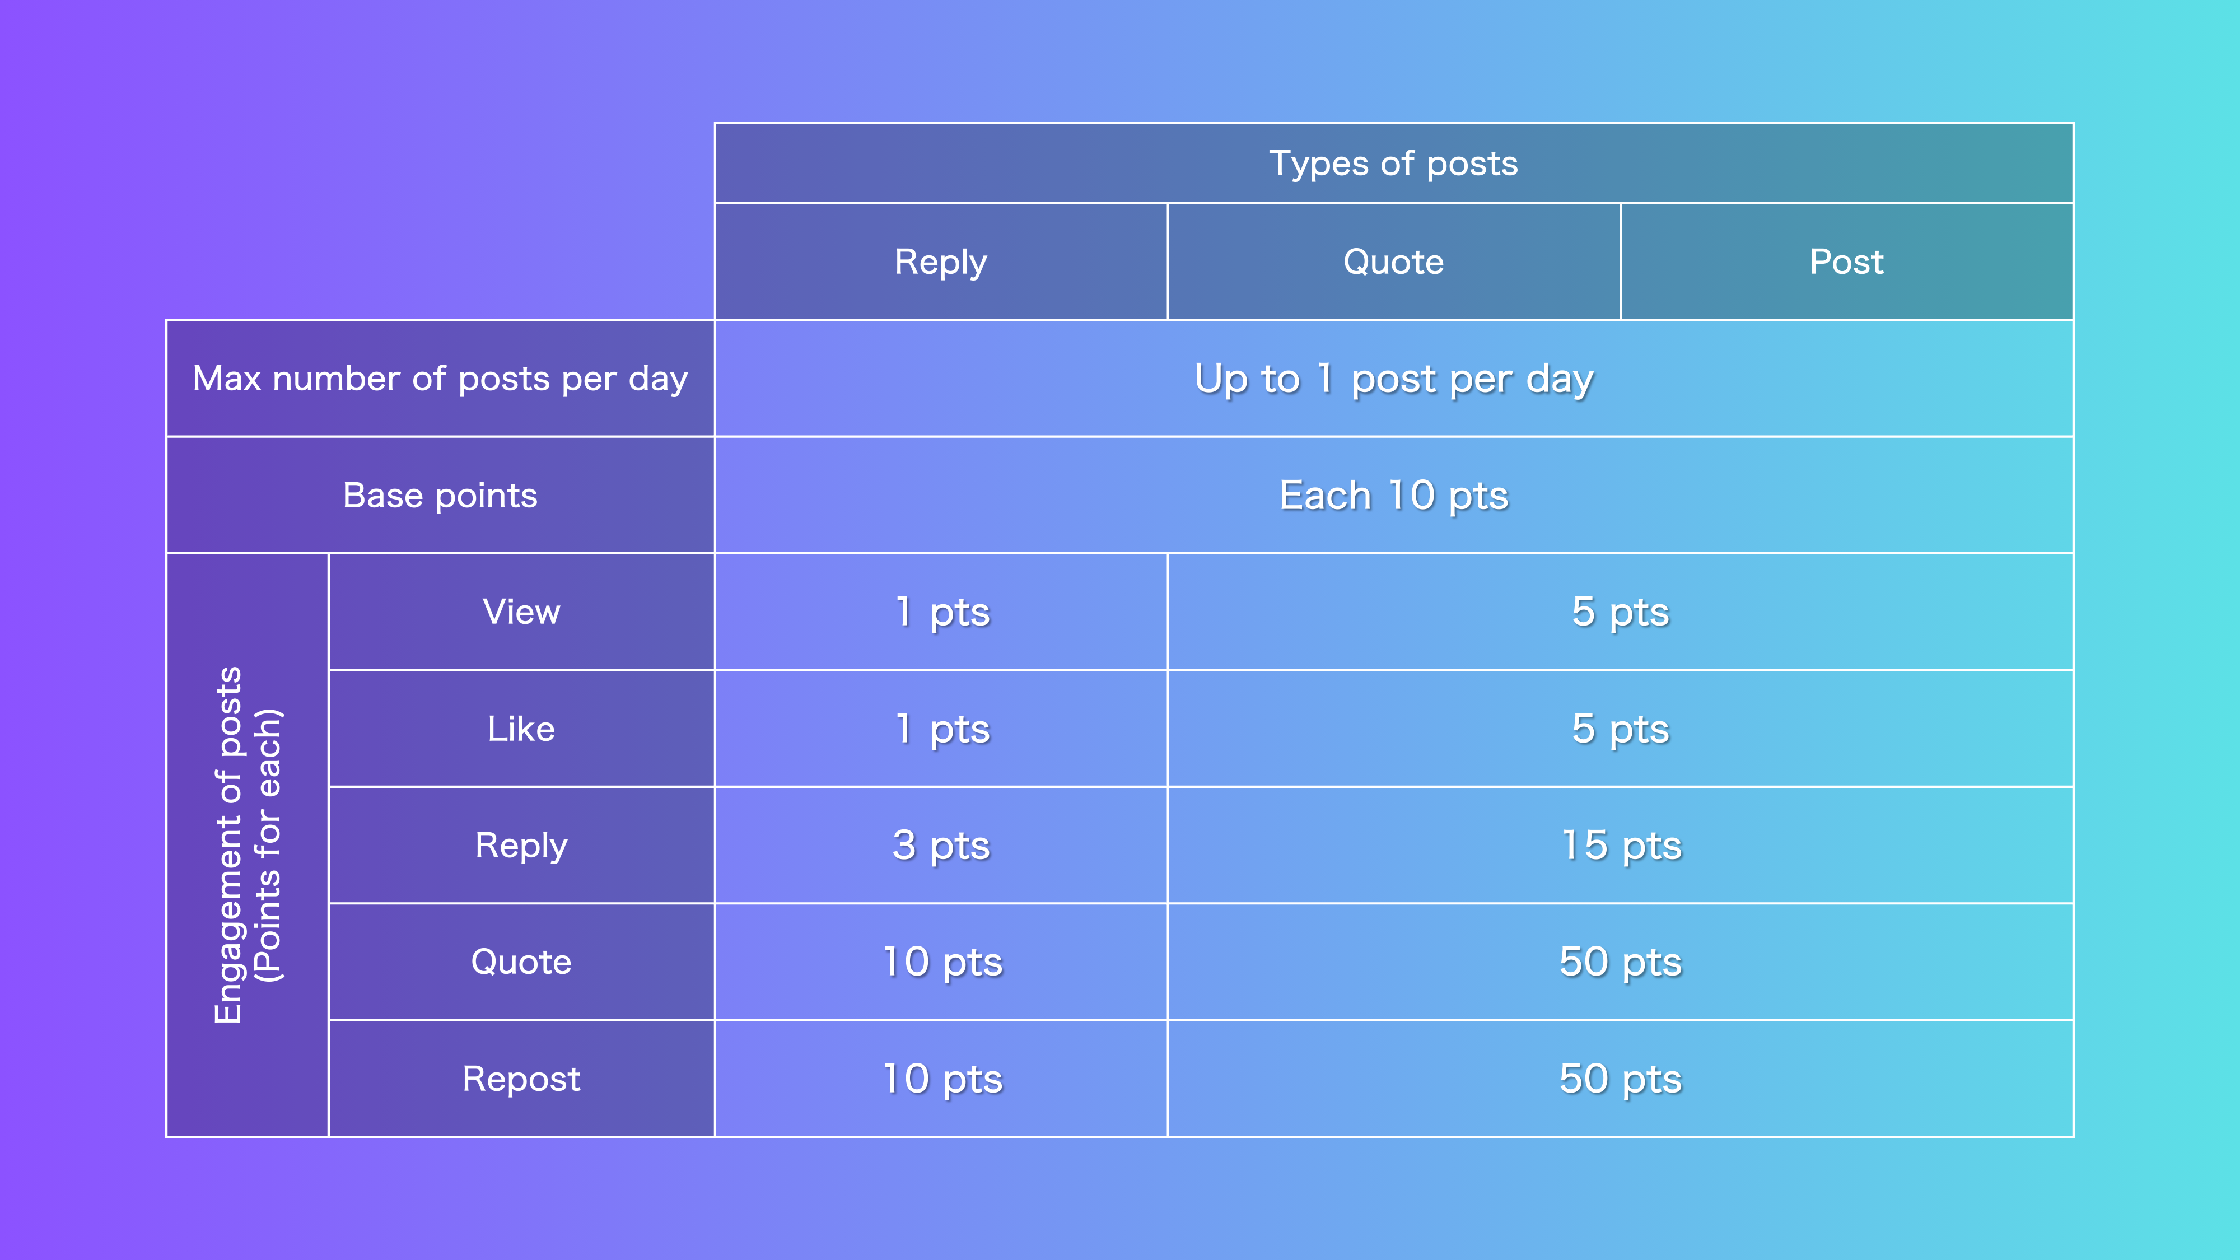Click the "1 pts" cell in View row

click(x=941, y=612)
